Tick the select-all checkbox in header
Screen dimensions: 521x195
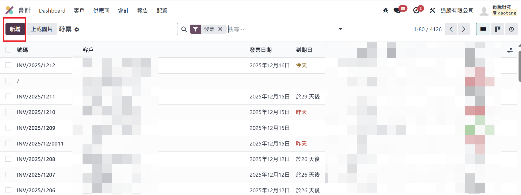[x=8, y=50]
